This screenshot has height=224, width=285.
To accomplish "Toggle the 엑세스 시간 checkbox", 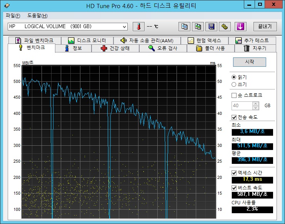I will tap(234, 173).
